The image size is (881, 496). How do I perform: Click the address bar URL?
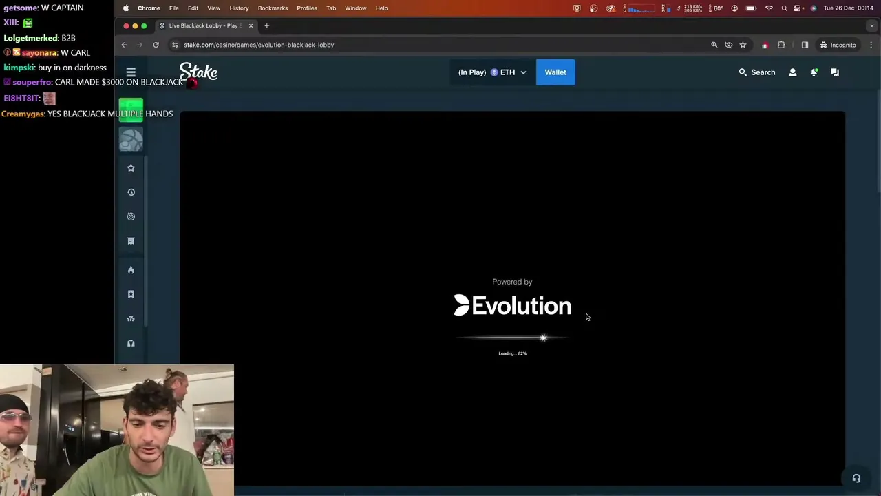click(x=259, y=45)
